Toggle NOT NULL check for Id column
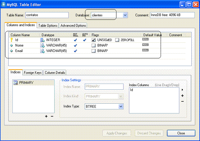Screen dimensions: 200x141 click(75, 40)
